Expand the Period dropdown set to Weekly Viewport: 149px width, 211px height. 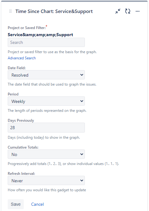click(46, 101)
